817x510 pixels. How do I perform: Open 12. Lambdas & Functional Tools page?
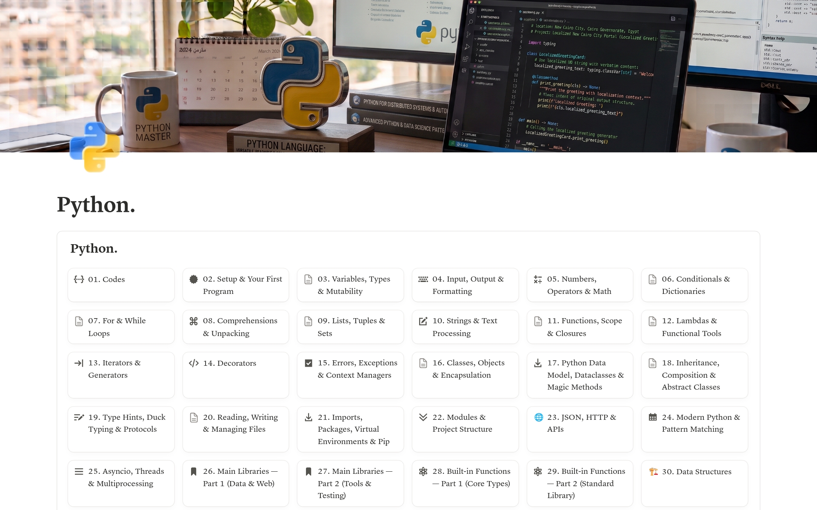tap(694, 327)
